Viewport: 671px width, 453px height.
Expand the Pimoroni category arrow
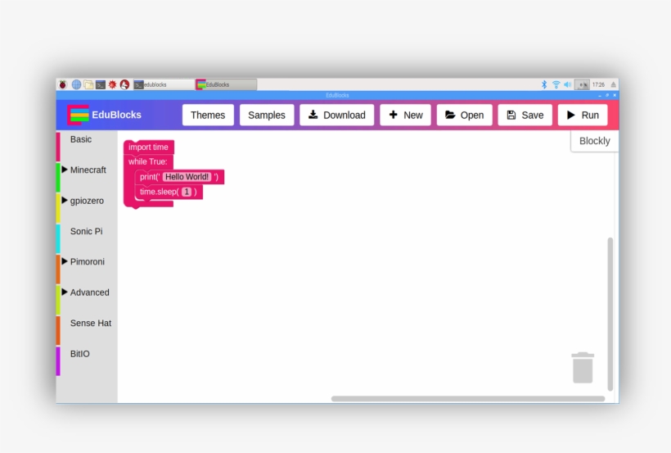(65, 261)
